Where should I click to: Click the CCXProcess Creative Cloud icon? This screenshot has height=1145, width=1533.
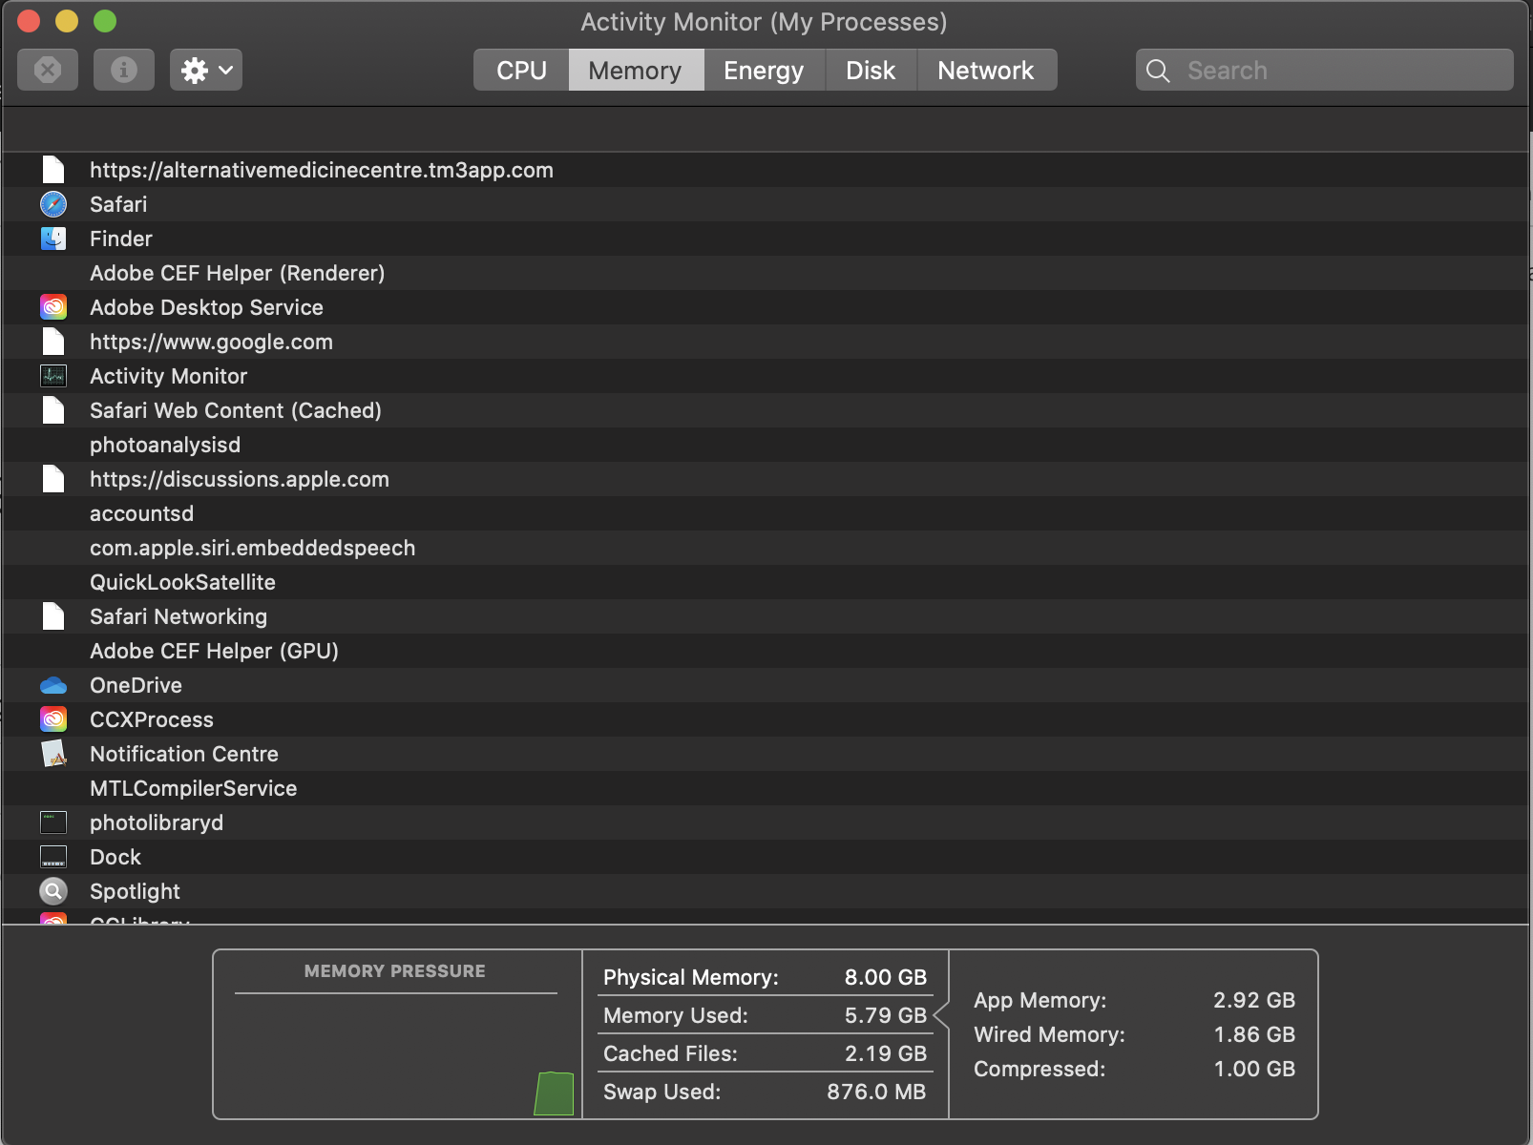(x=53, y=719)
